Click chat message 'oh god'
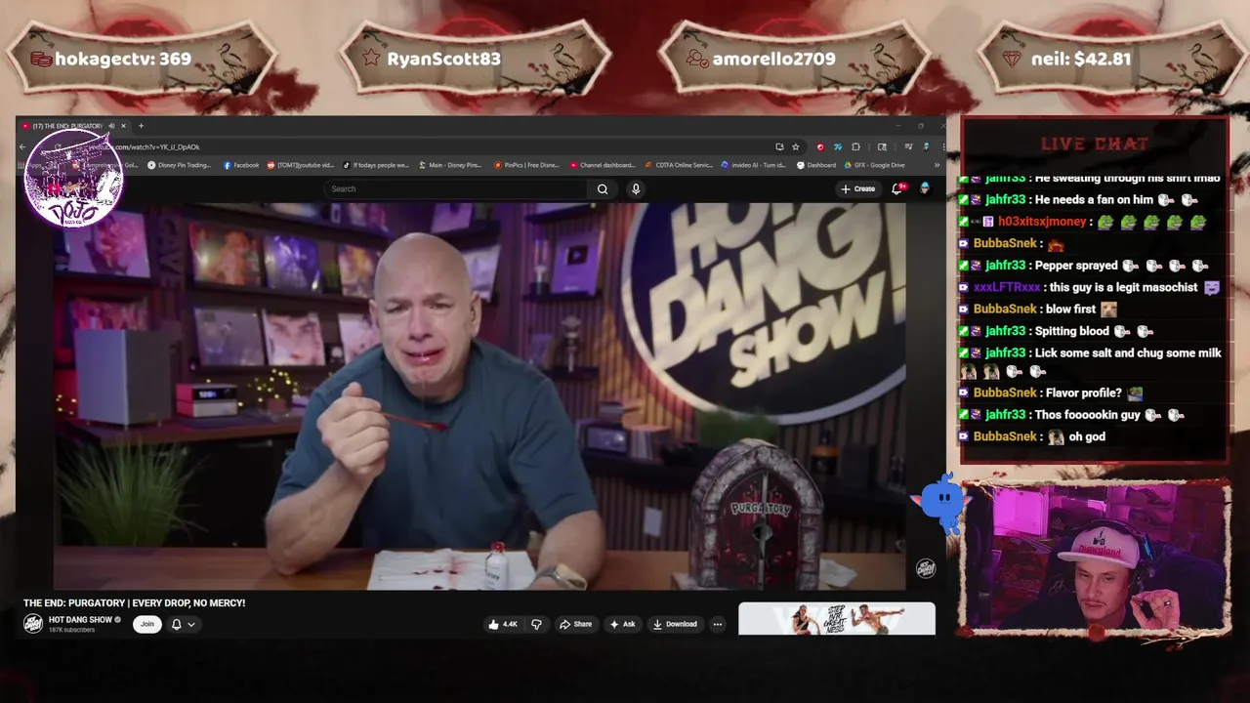 [1087, 436]
